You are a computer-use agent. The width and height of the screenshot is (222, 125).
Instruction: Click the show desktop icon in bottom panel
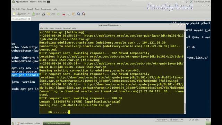pos(13,124)
